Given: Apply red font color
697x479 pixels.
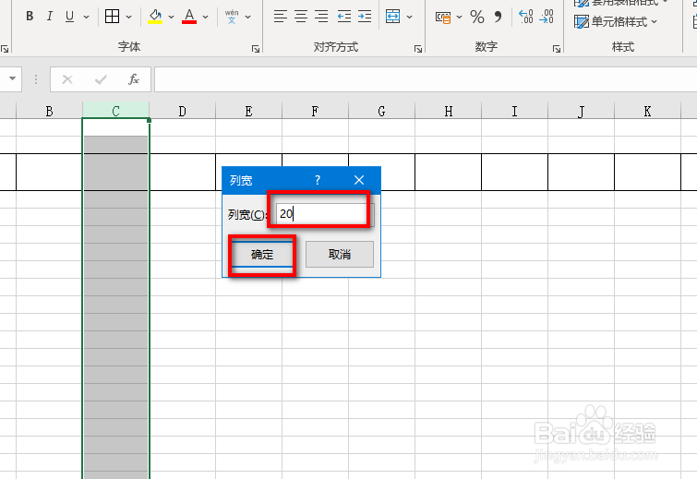Looking at the screenshot, I should [189, 17].
